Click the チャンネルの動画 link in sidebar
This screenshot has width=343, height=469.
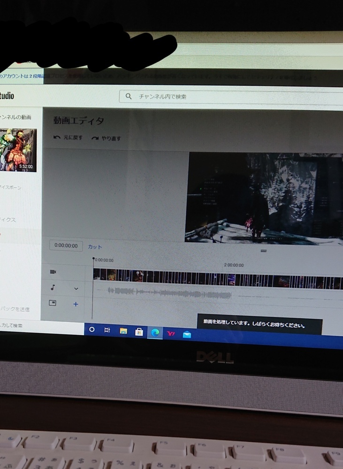[x=15, y=117]
